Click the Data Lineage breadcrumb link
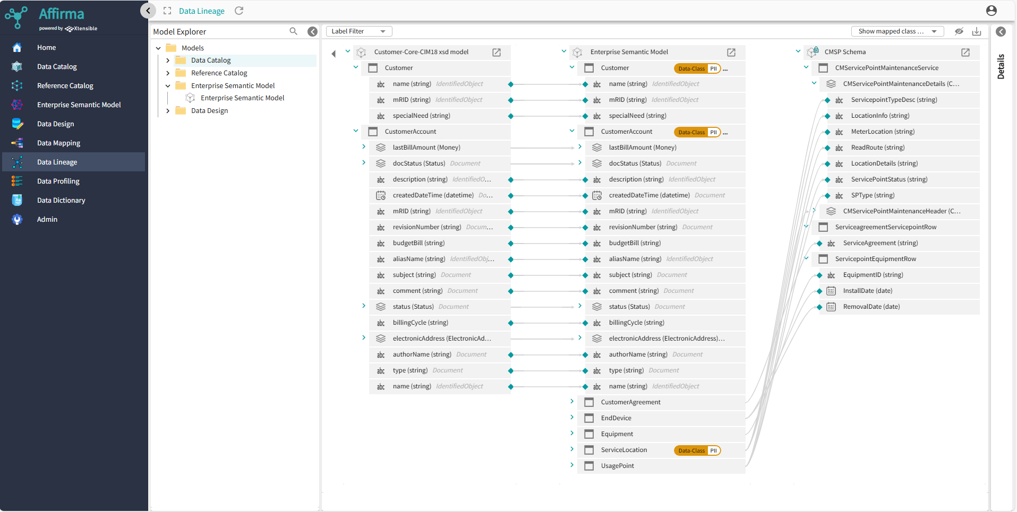Image resolution: width=1017 pixels, height=512 pixels. 201,11
